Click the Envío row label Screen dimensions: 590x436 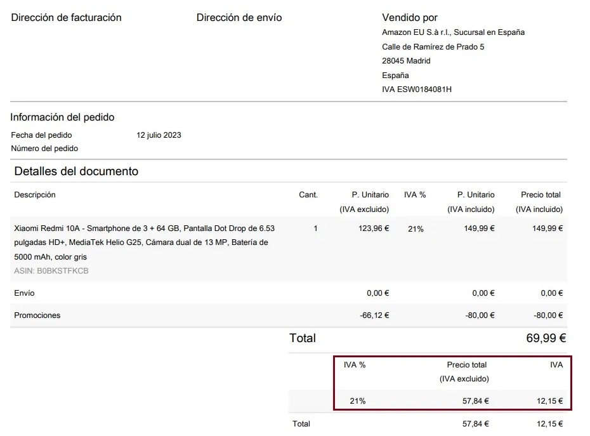coord(25,293)
